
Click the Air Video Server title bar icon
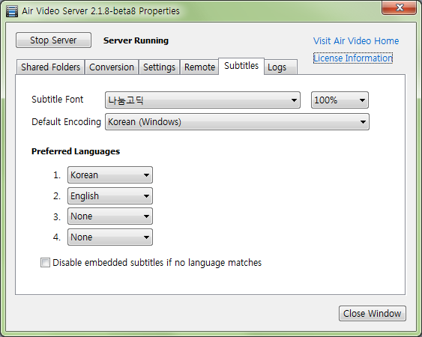coord(12,11)
